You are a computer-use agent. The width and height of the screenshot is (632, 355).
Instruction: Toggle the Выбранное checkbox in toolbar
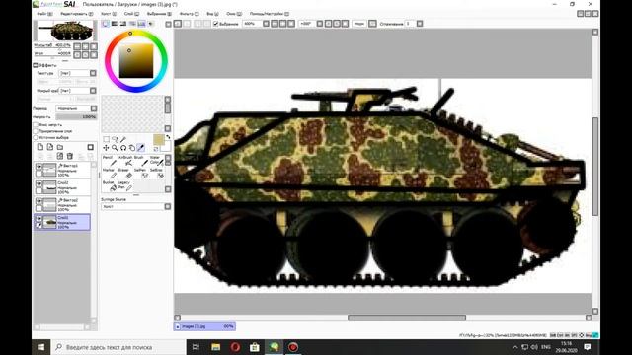click(215, 24)
